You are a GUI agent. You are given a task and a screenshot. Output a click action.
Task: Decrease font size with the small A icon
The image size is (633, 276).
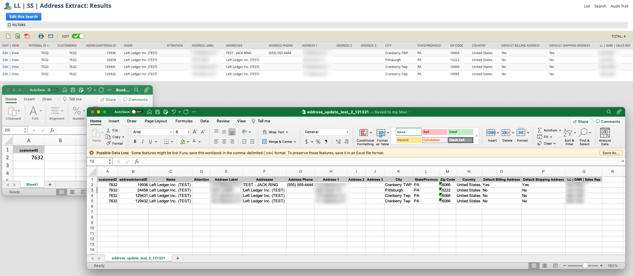(x=203, y=132)
